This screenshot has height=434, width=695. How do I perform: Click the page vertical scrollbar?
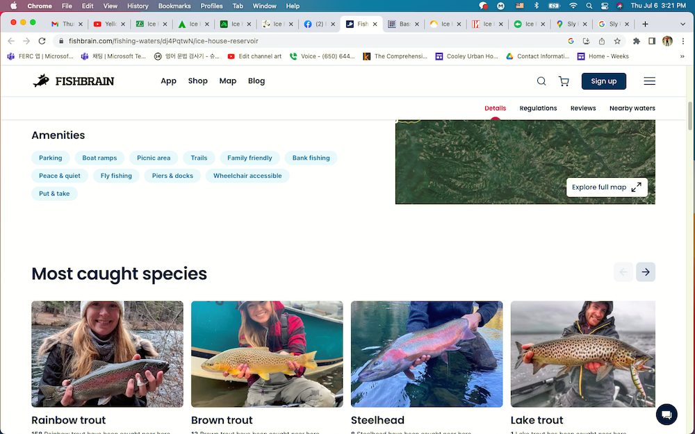point(690,115)
